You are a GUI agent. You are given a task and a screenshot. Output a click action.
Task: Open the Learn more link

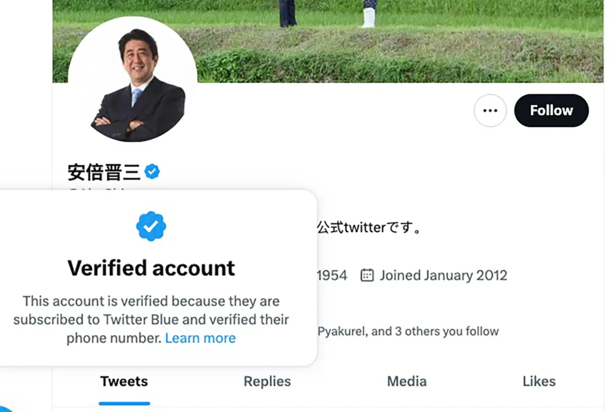coord(200,338)
